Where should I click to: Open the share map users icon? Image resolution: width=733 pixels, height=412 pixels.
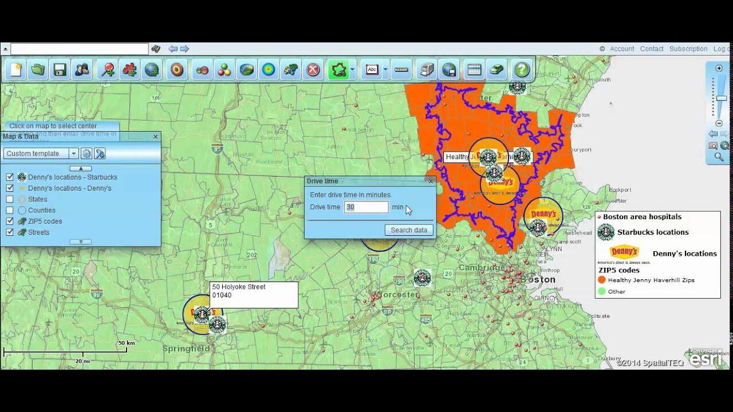coord(82,70)
